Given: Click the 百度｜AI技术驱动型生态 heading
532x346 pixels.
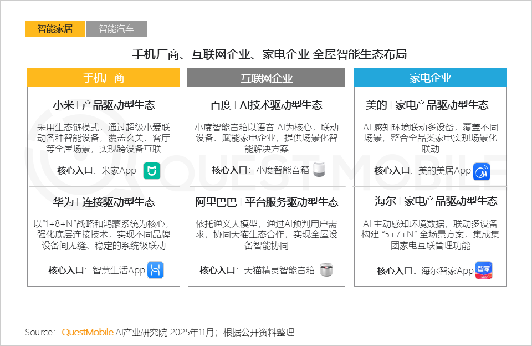Looking at the screenshot, I should (266, 104).
